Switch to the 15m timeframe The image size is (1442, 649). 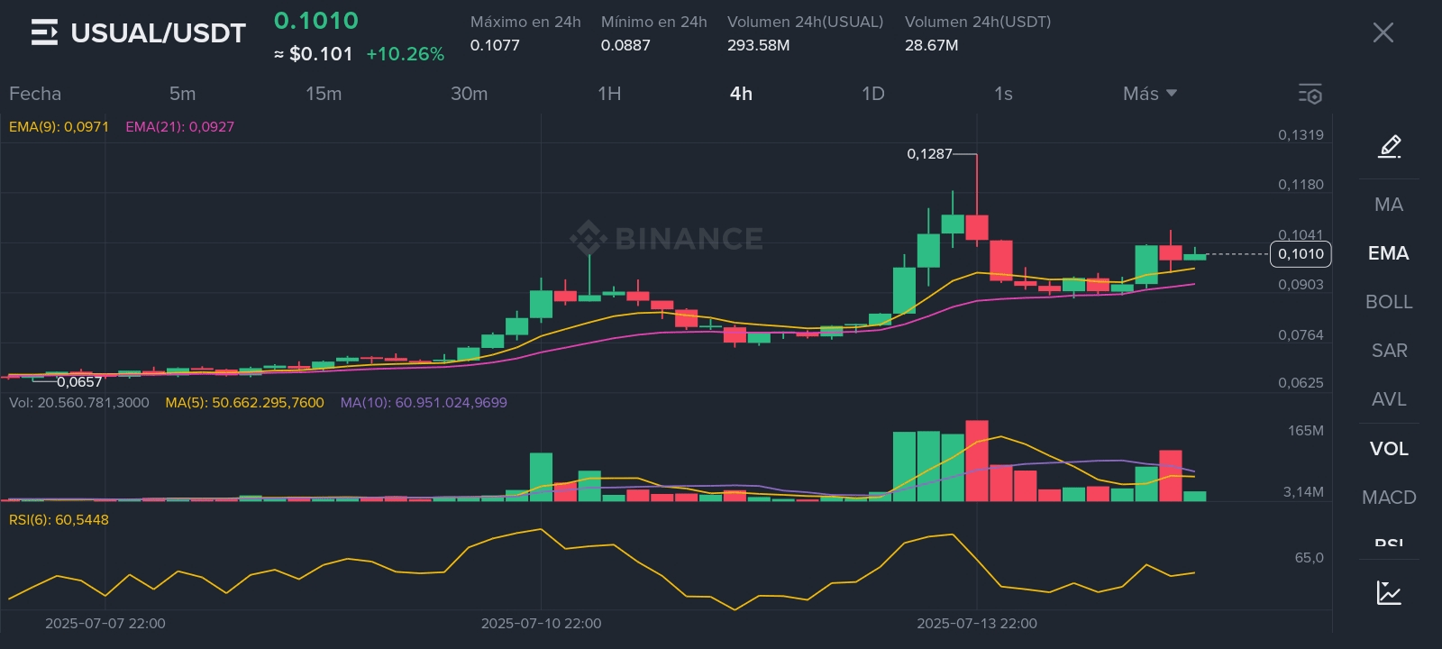coord(324,94)
